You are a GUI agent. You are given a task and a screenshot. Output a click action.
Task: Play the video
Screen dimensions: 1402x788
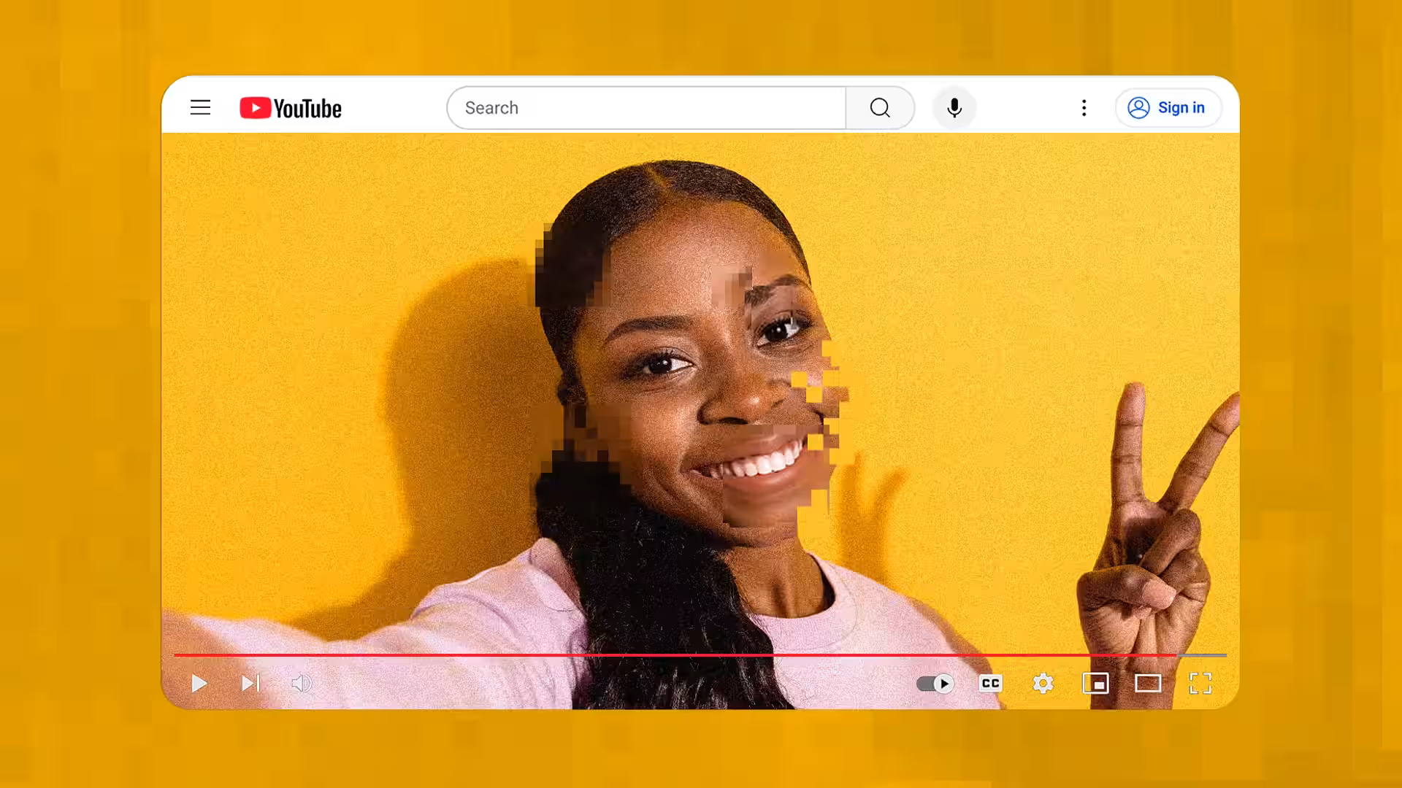pyautogui.click(x=199, y=684)
